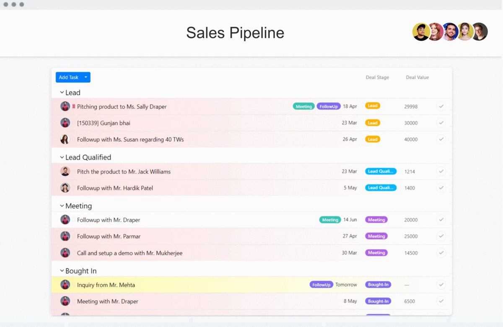Click the orange Lead badge next to Gunjan bhai
Viewport: 503px width, 327px height.
point(372,123)
